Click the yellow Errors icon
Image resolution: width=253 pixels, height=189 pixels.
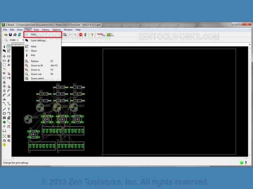point(4,145)
